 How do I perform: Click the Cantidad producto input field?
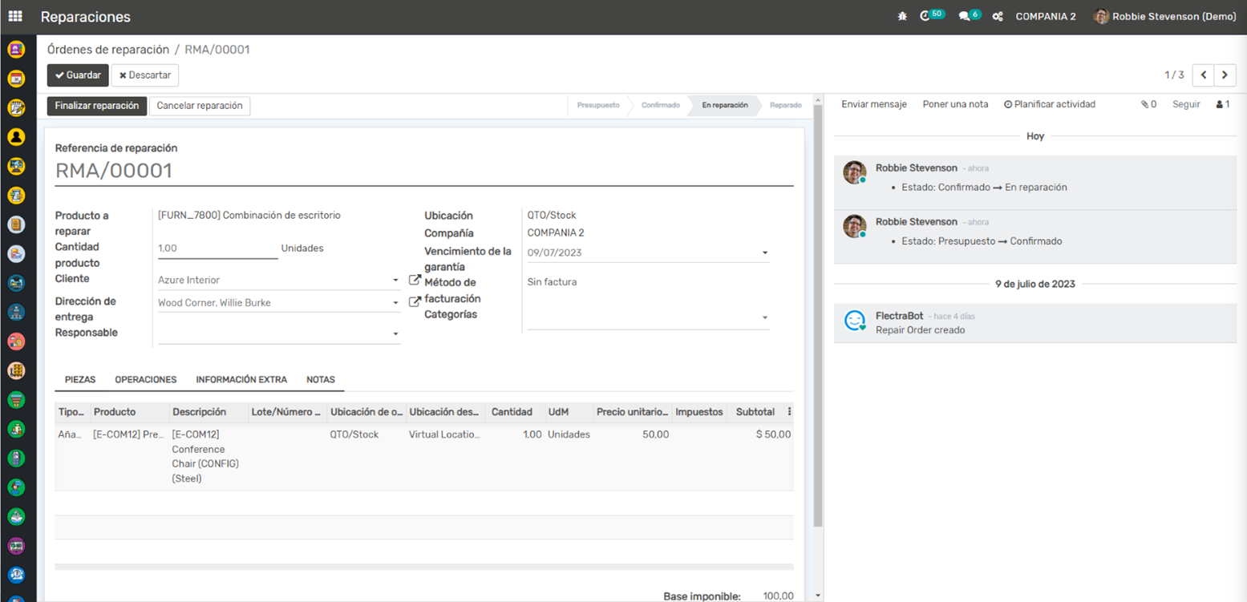point(218,248)
